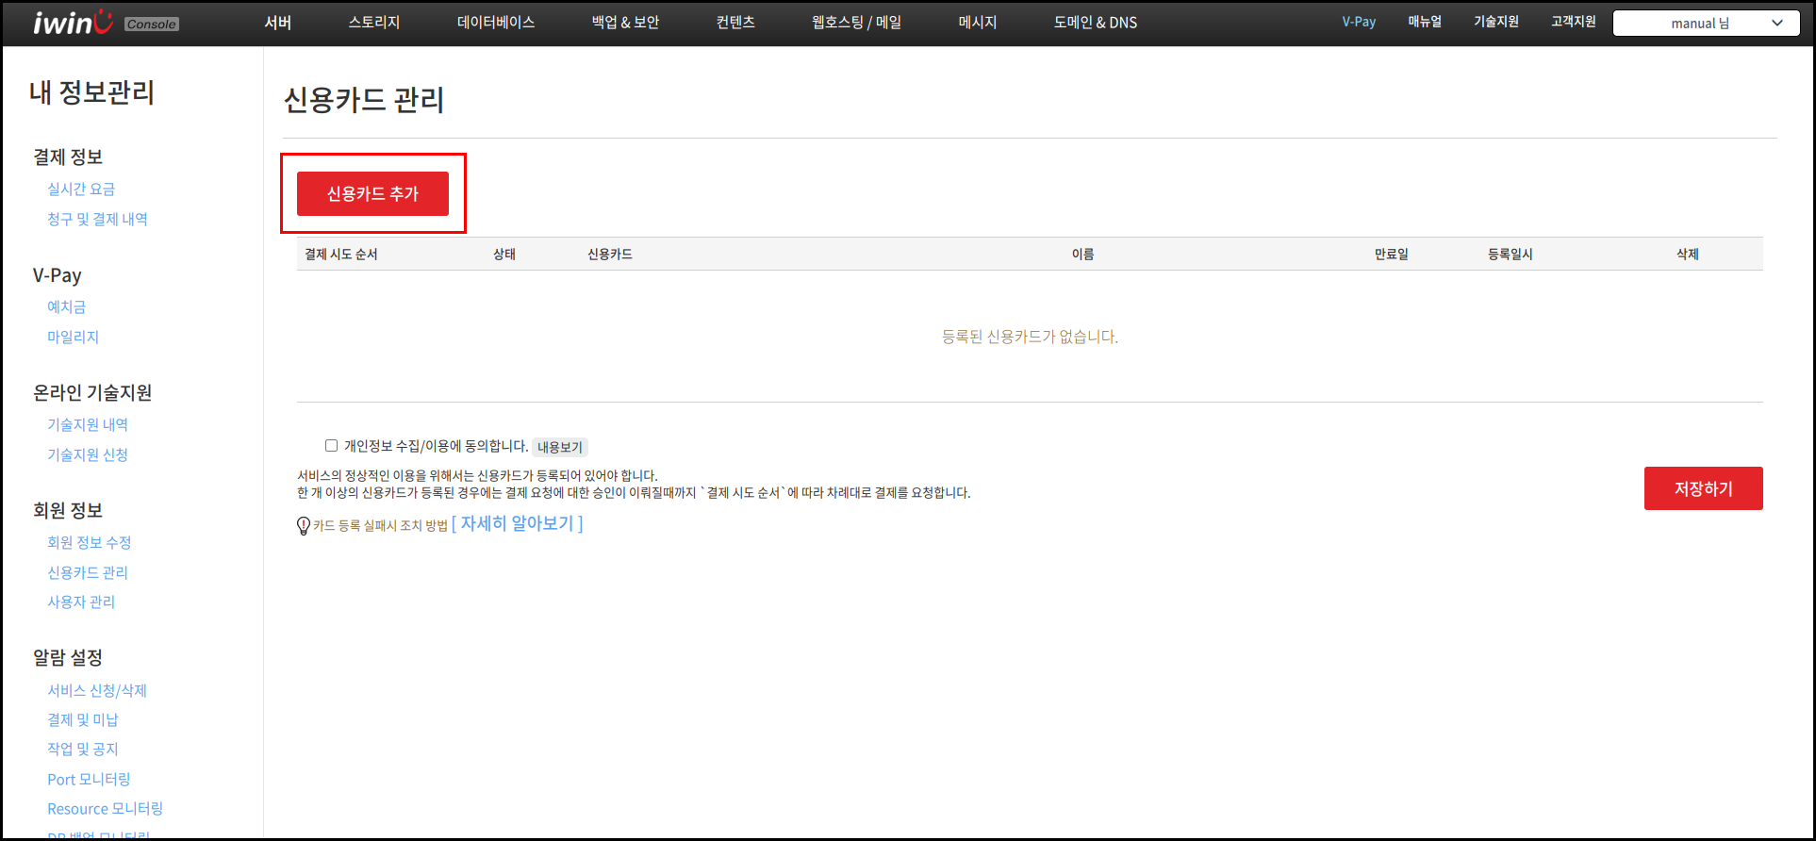This screenshot has width=1816, height=841.
Task: Go to 실시간 요금 in sidebar
Action: (x=81, y=190)
